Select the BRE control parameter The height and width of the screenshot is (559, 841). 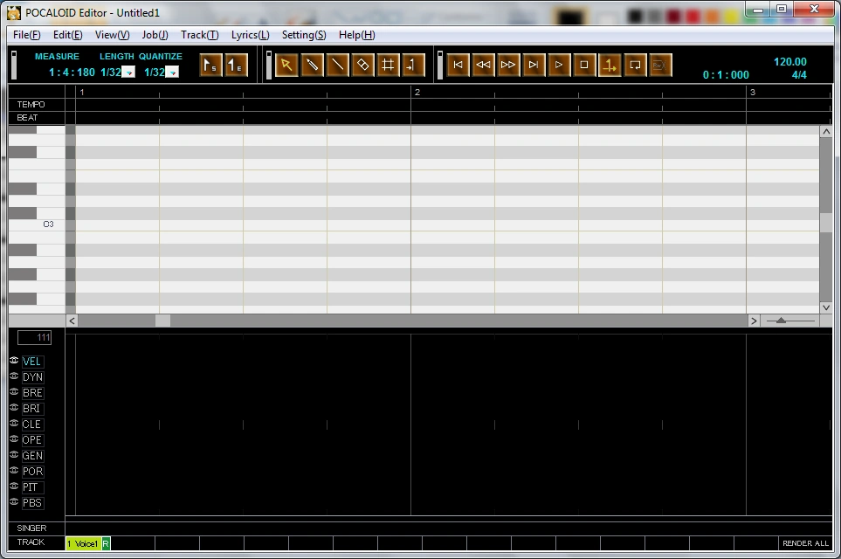tap(32, 393)
